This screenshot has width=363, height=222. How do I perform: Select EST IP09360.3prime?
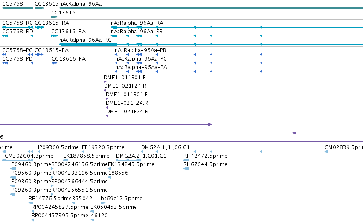pyautogui.click(x=31, y=182)
